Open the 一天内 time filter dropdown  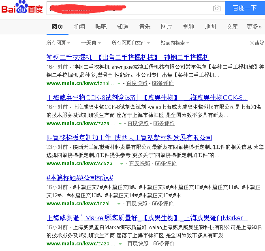coord(90,43)
